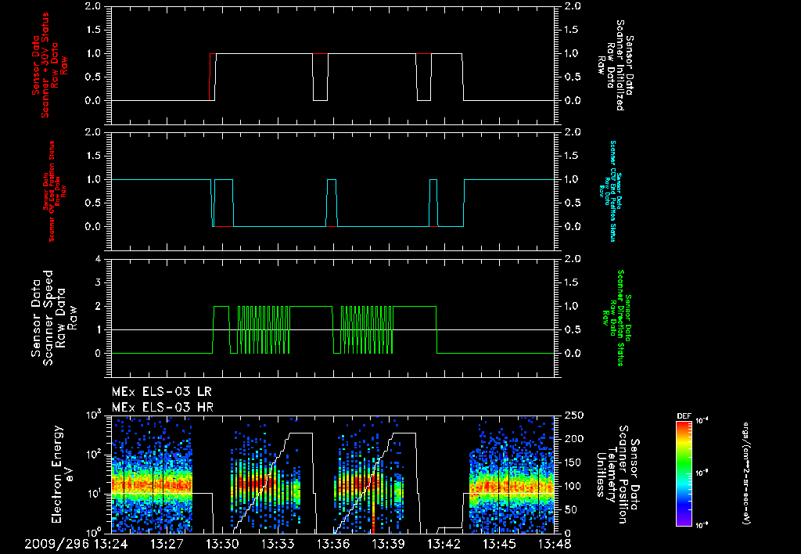Click the '50' scanner position tick label
Viewport: 801px width, 554px height.
click(572, 509)
